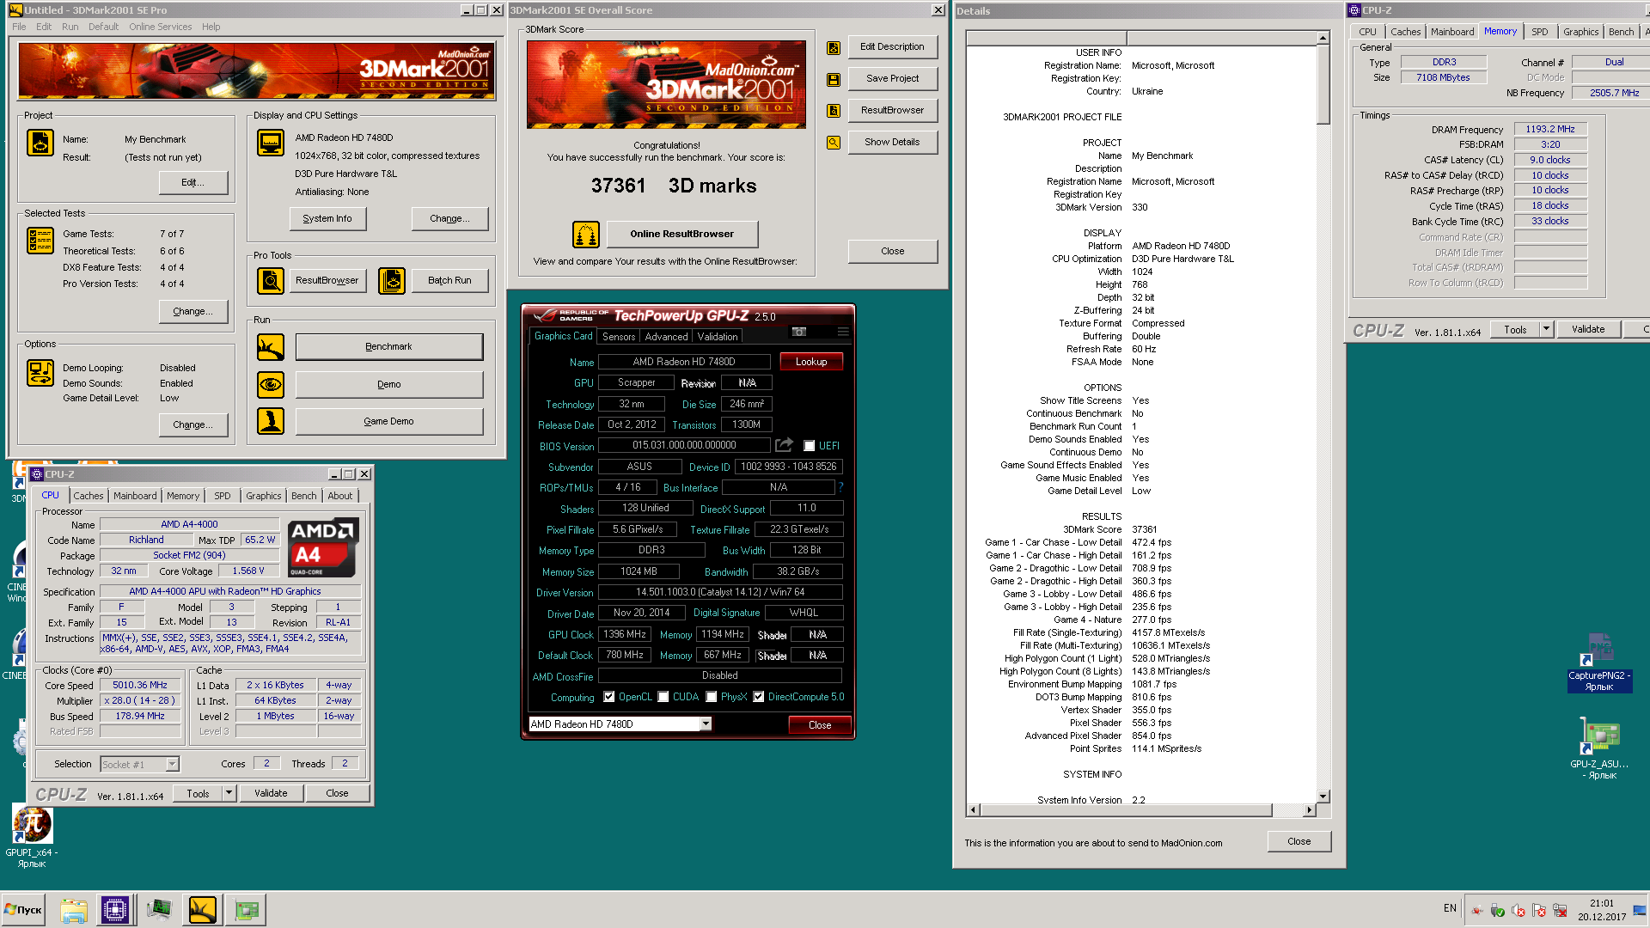1650x928 pixels.
Task: Click the CPU-Z taskbar icon
Action: click(115, 910)
